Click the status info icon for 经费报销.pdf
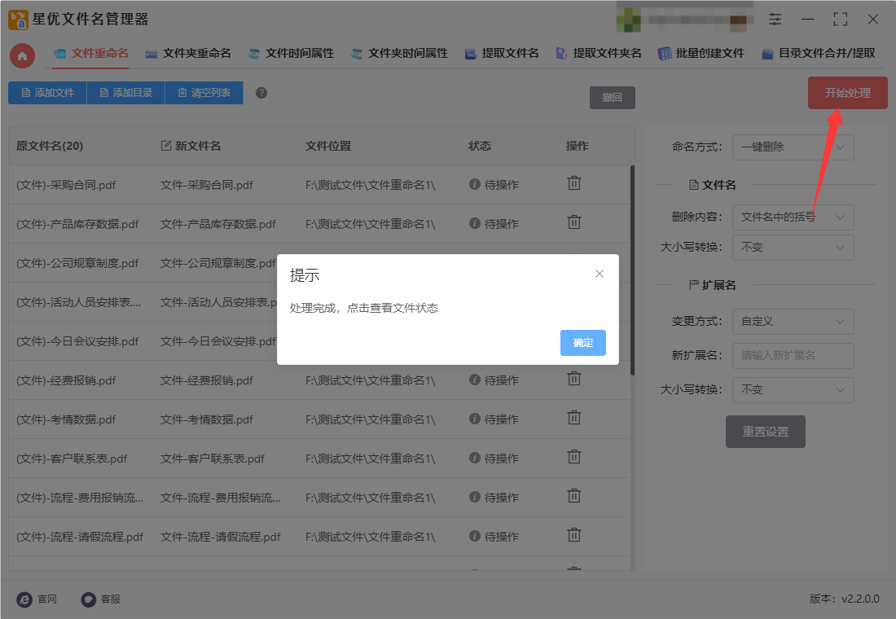The height and width of the screenshot is (619, 896). coord(474,380)
